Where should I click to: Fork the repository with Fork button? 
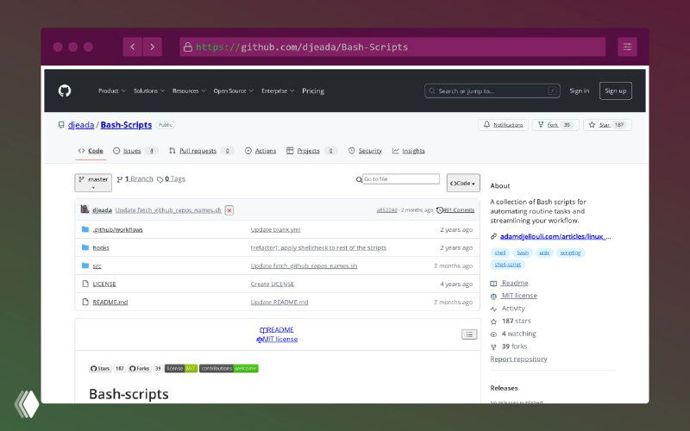click(555, 125)
